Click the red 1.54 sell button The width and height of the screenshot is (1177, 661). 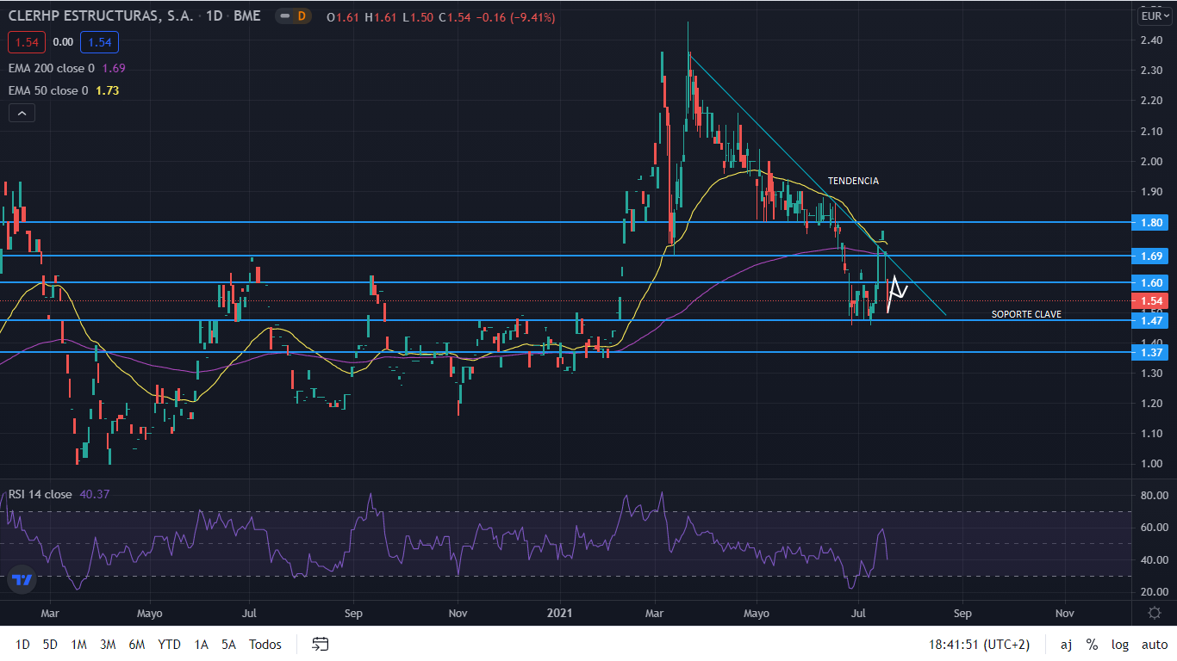tap(25, 41)
